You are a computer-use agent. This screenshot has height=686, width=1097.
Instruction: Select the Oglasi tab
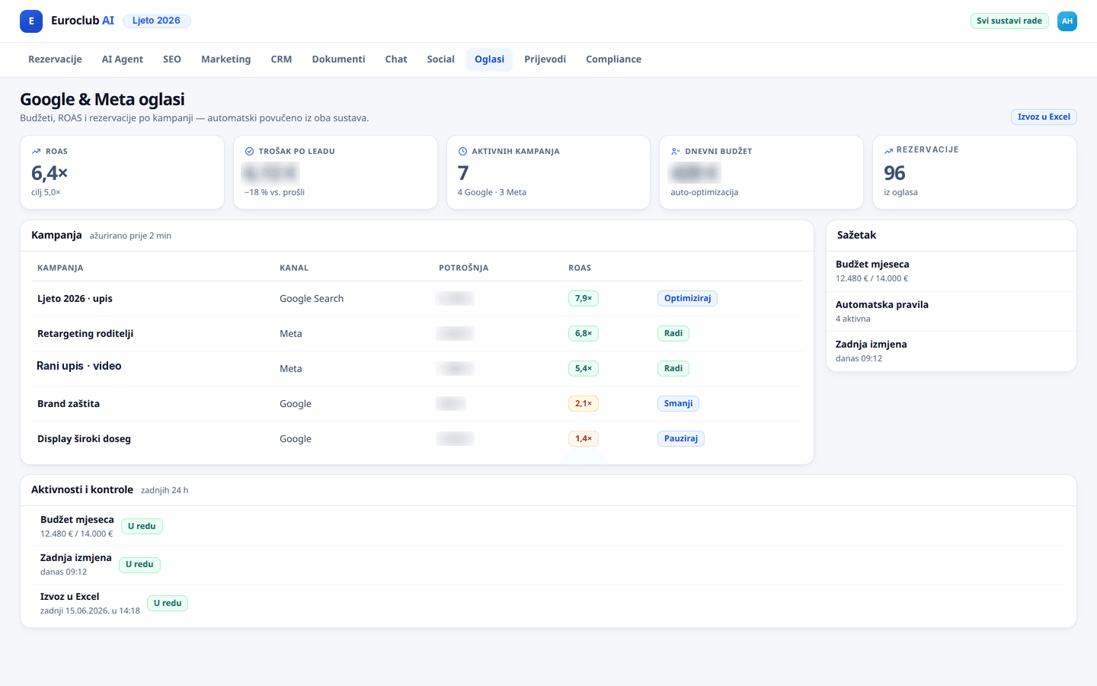[x=489, y=59]
